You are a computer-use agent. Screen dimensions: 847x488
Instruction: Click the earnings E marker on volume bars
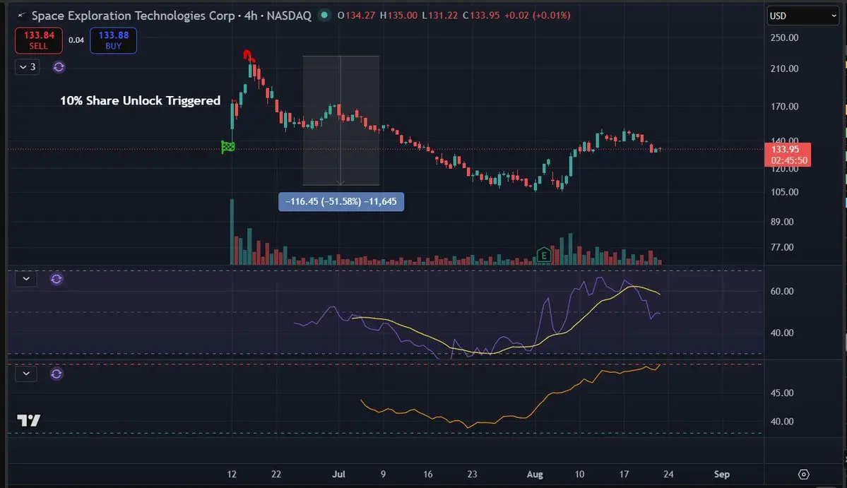[x=544, y=255]
